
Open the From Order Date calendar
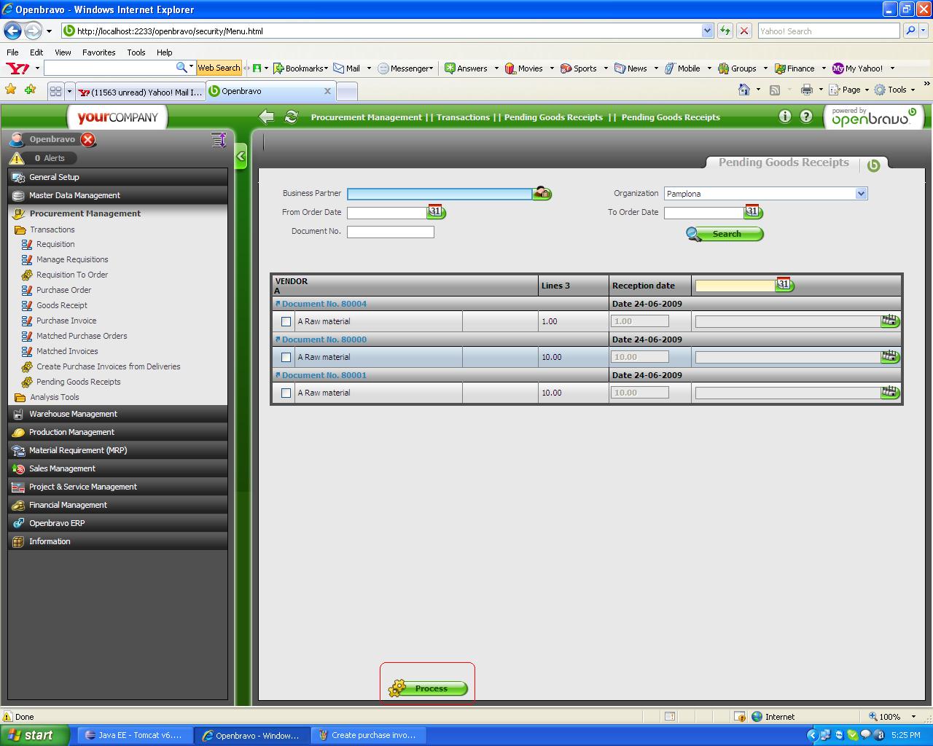pos(436,212)
